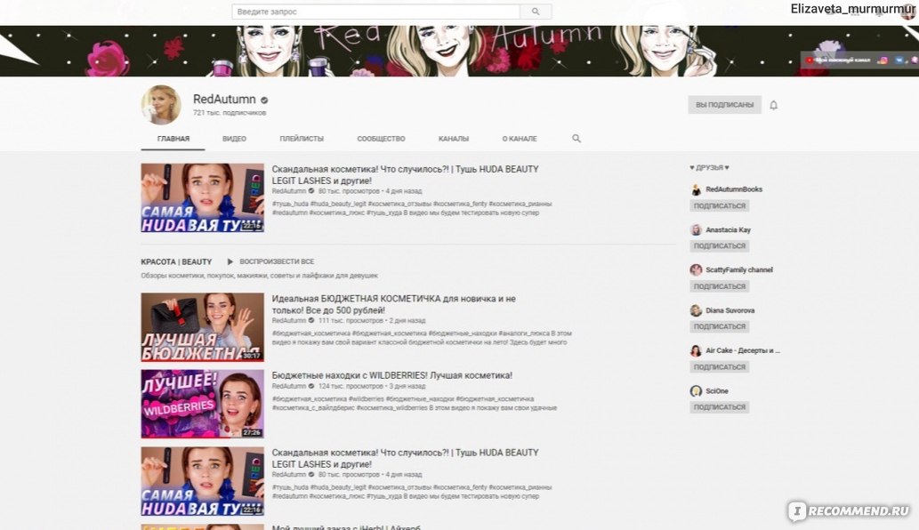The width and height of the screenshot is (919, 530).
Task: Click the verified badge next to RedAutumn name
Action: tap(264, 100)
